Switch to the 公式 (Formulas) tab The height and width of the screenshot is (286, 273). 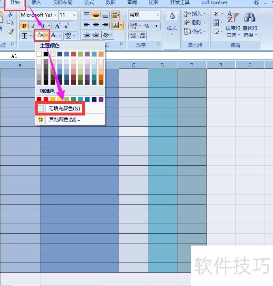point(89,2)
